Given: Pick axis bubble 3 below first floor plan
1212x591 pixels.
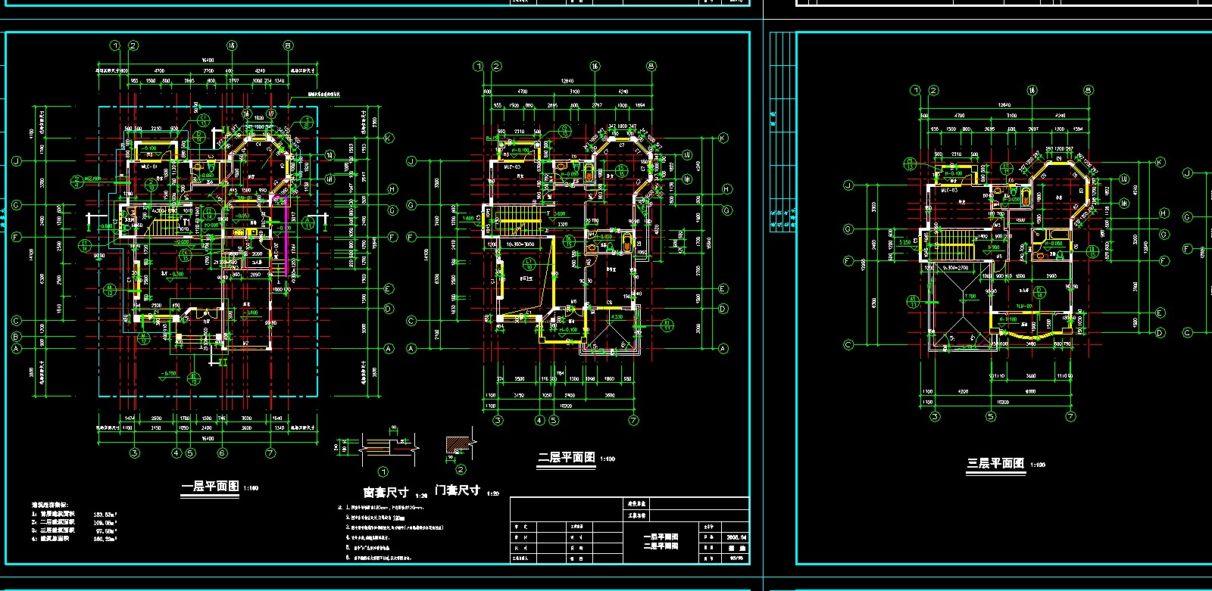Looking at the screenshot, I should (134, 453).
